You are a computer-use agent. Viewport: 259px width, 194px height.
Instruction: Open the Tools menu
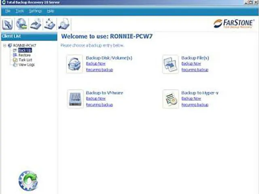click(x=19, y=11)
